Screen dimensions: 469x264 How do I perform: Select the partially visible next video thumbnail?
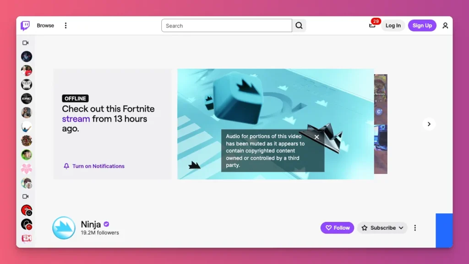(381, 124)
